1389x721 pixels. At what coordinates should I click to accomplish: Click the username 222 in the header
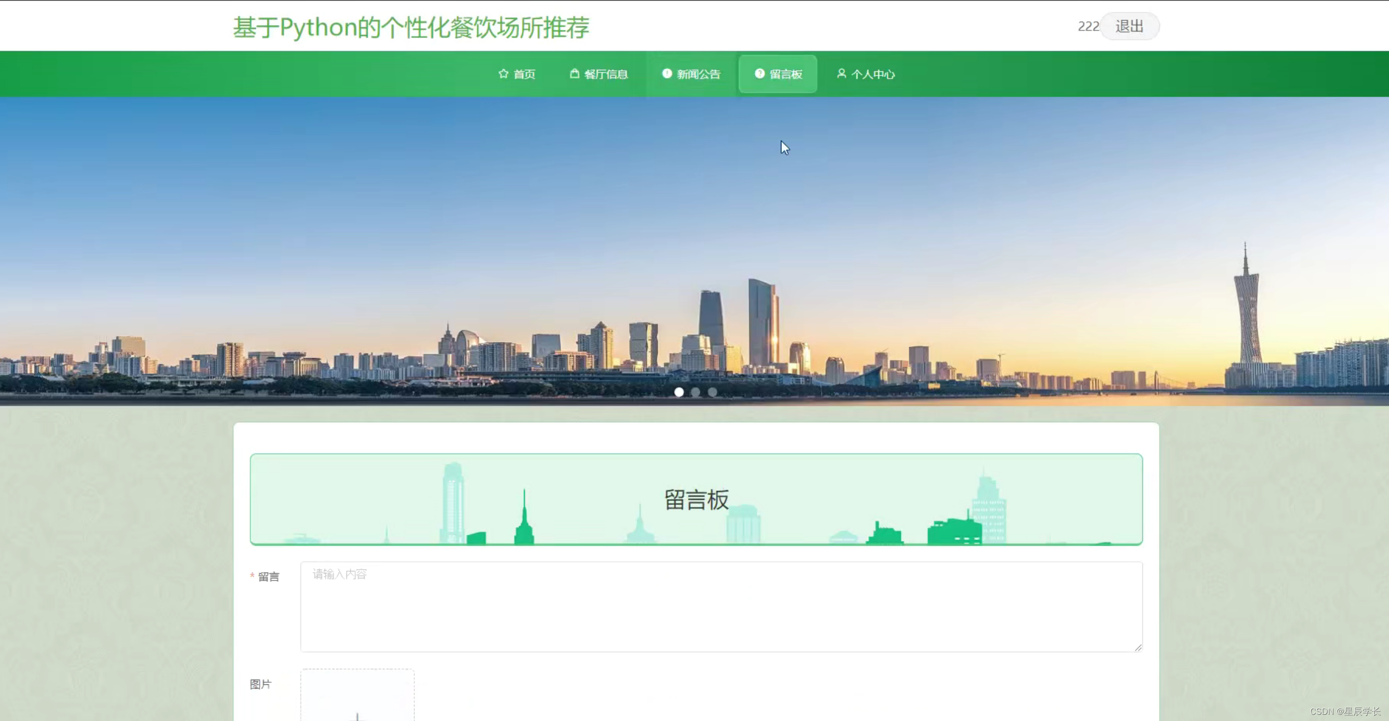click(1088, 26)
